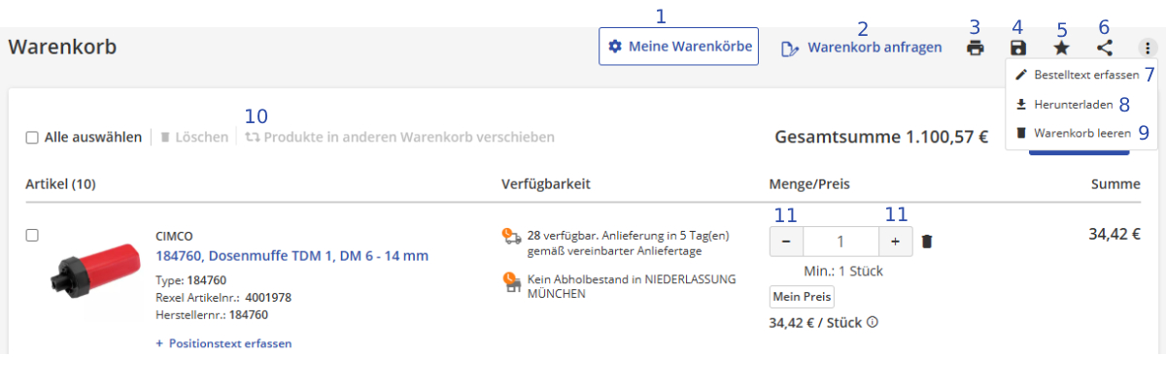Toggle the three-dot more options menu
Screen dimensions: 1166x388
point(1148,48)
